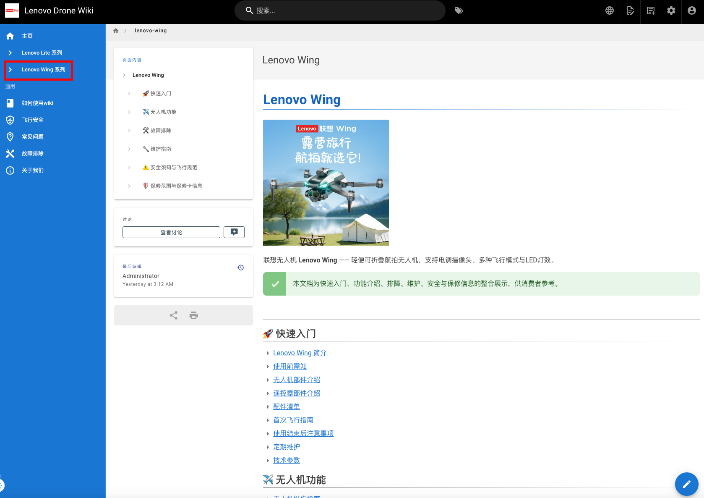Image resolution: width=704 pixels, height=498 pixels.
Task: Open the 技术参数 link
Action: (x=287, y=461)
